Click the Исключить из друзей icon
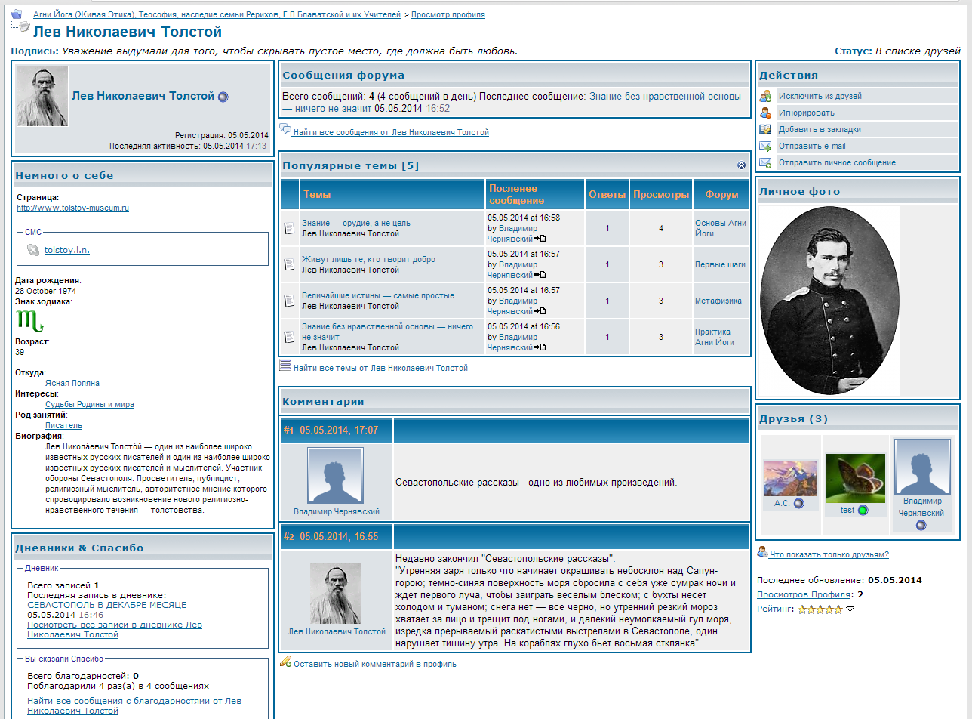Screen dimensions: 972x719 tap(766, 96)
